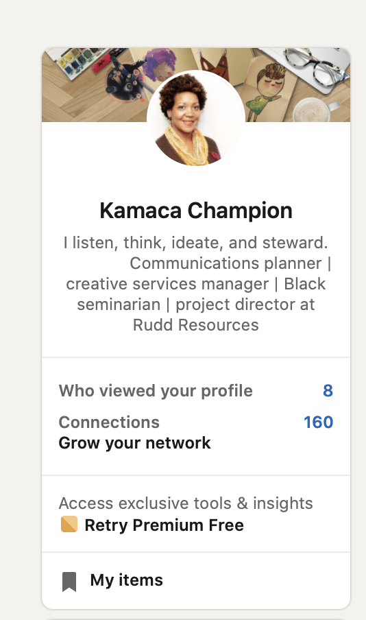Select Grow your network

coord(135,443)
